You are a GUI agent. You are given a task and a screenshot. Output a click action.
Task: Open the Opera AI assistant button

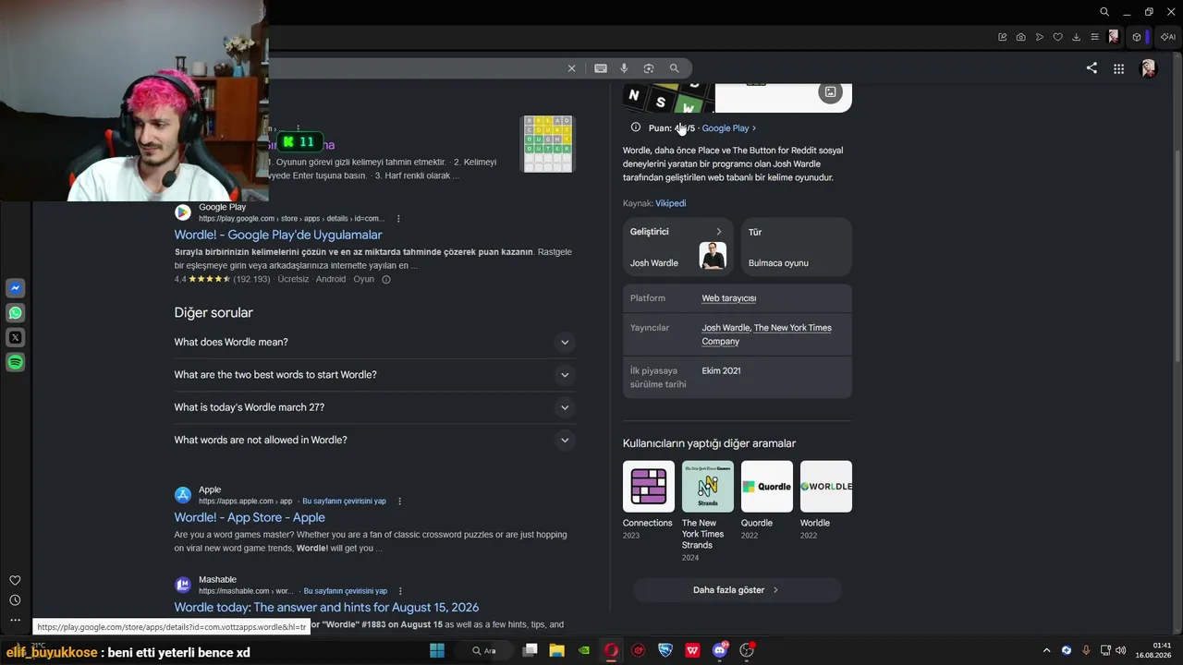coord(1168,37)
